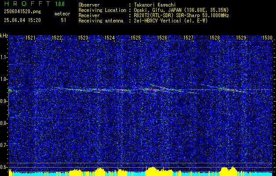Click the 'meteor' label
Screen dimensions: 276x176
(62, 14)
